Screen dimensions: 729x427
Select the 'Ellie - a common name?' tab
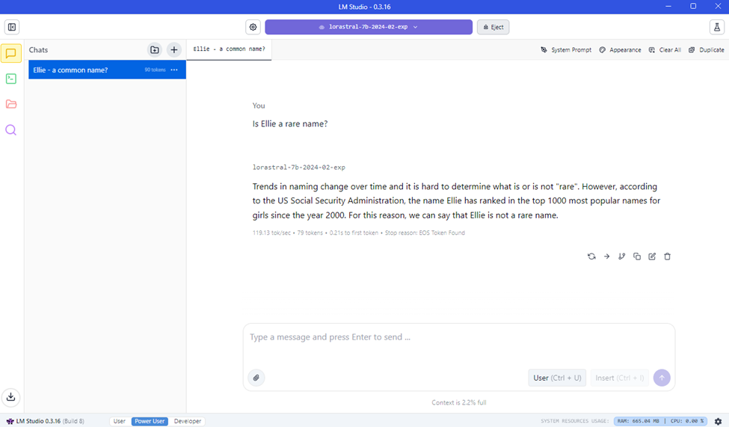point(229,49)
